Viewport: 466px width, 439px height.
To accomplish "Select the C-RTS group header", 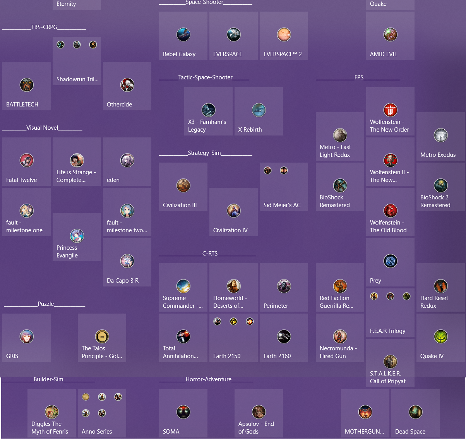I will tap(207, 254).
